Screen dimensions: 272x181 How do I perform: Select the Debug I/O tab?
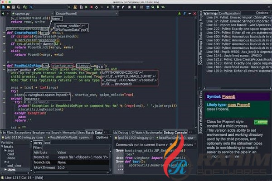pyautogui.click(x=127, y=132)
